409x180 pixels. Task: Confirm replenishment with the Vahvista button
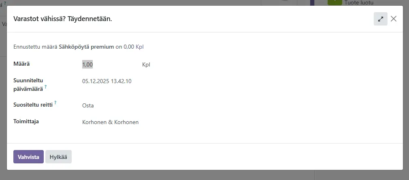(28, 157)
